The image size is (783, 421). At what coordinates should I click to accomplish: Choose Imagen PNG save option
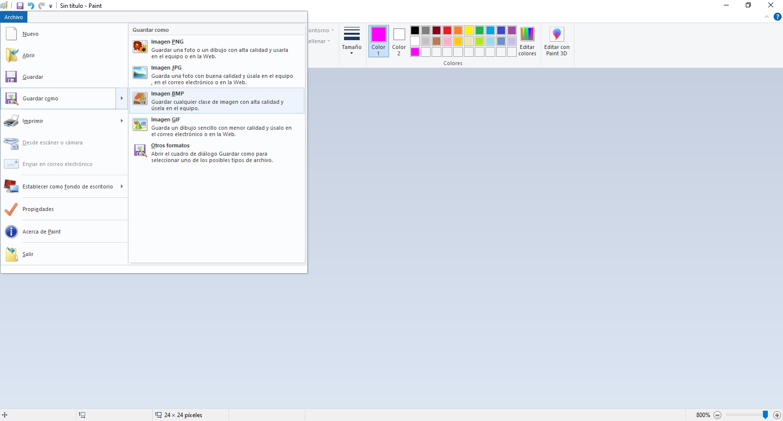[217, 48]
